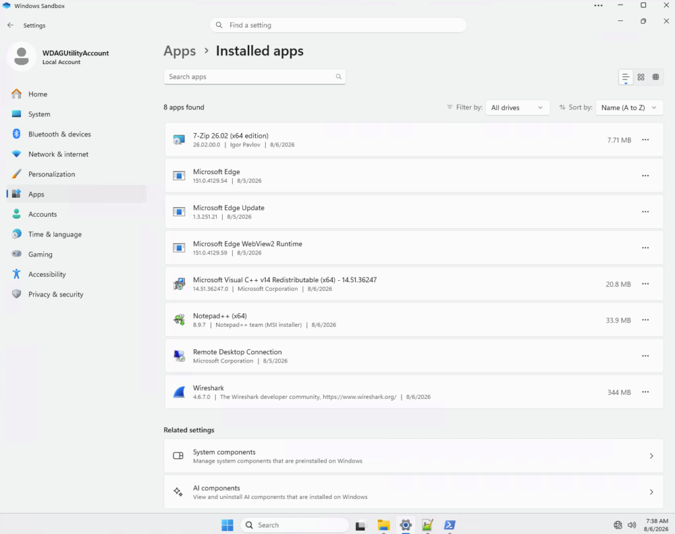The height and width of the screenshot is (534, 675).
Task: Open Personalization settings
Action: [76, 174]
